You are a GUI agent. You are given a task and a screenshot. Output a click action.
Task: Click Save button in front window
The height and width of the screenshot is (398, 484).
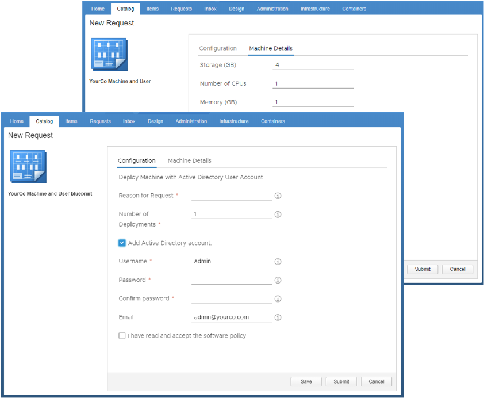[306, 382]
